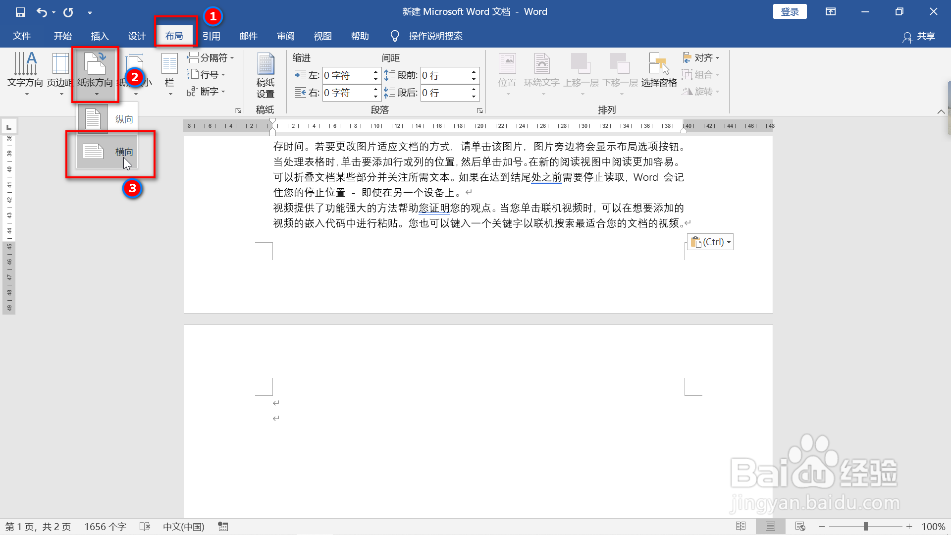Click the zoom out minus button
Screen dimensions: 951x535
click(822, 526)
